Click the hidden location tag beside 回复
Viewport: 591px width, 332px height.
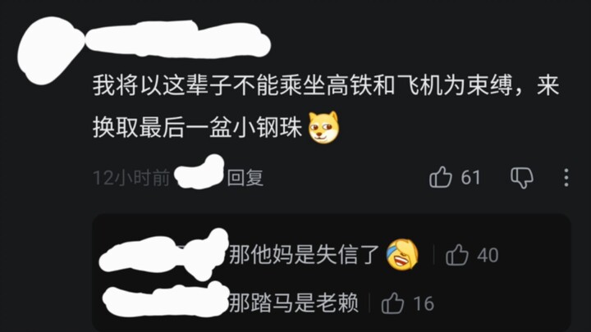tap(199, 171)
